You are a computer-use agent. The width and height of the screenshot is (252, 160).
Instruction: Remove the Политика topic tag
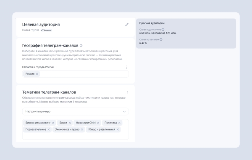tap(119, 123)
